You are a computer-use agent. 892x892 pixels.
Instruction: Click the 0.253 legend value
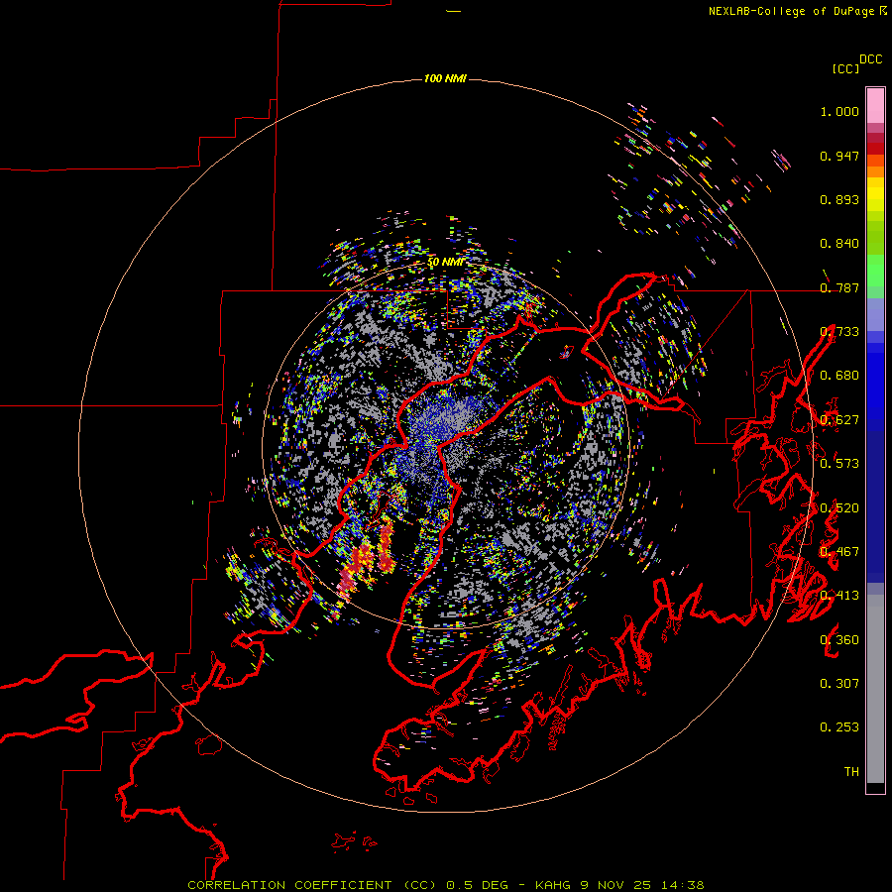click(839, 727)
